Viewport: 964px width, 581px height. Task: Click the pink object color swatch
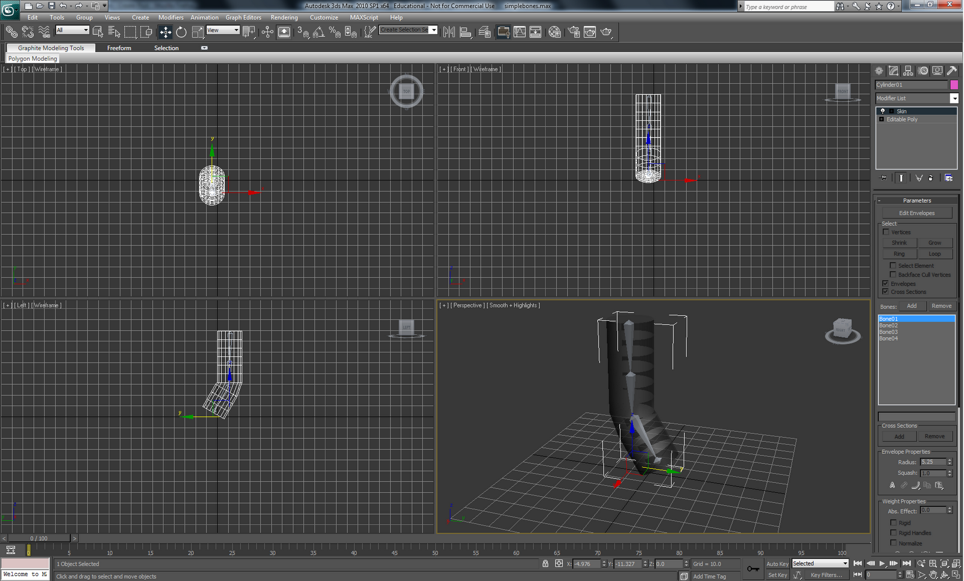pos(954,85)
